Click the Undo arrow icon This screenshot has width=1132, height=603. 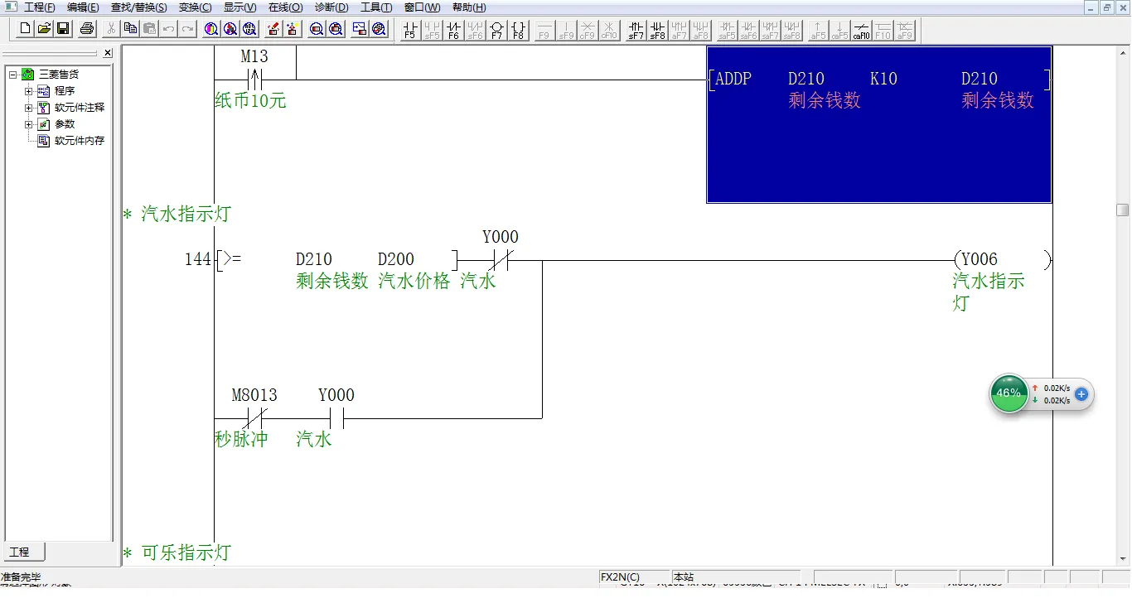[x=168, y=29]
